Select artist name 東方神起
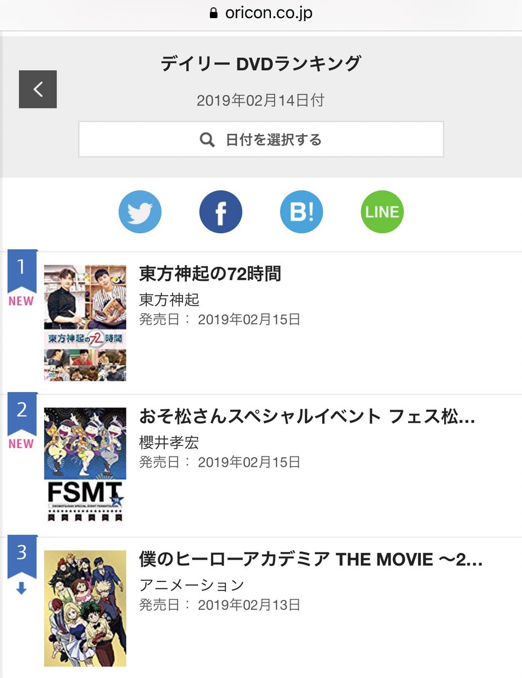Screen dimensions: 522x678 [169, 299]
